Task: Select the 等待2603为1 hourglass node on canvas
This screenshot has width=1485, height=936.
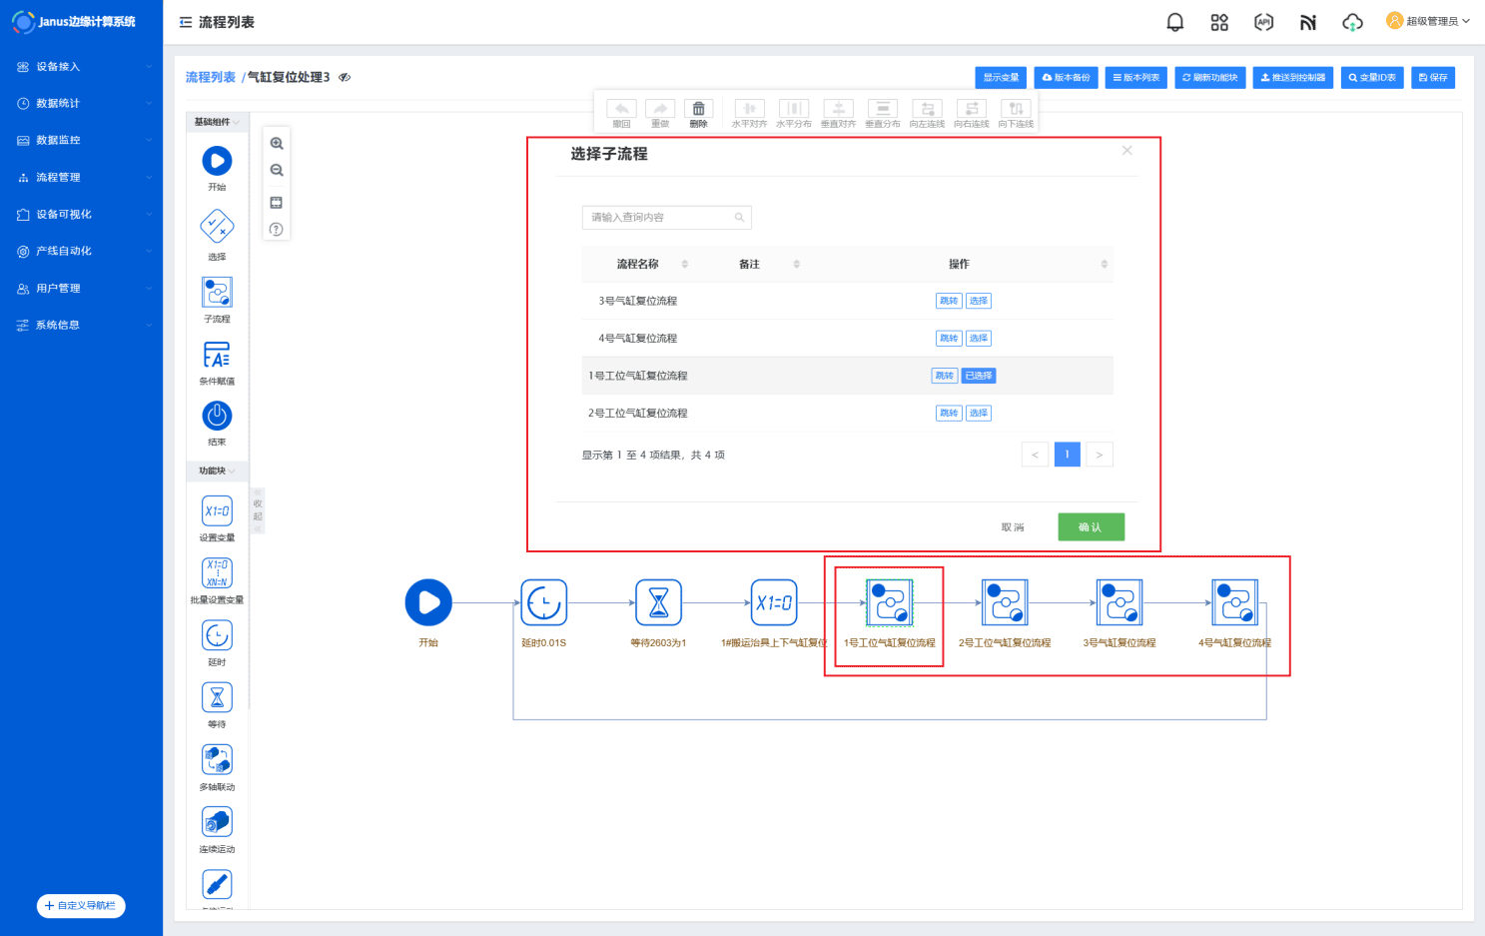Action: point(658,603)
